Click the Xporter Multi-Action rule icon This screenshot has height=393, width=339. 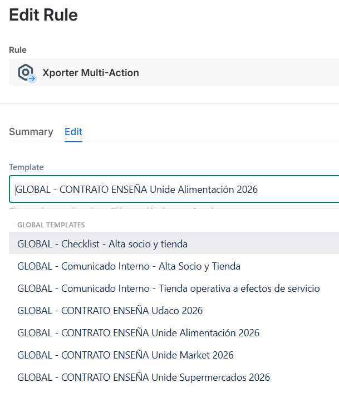(x=26, y=72)
